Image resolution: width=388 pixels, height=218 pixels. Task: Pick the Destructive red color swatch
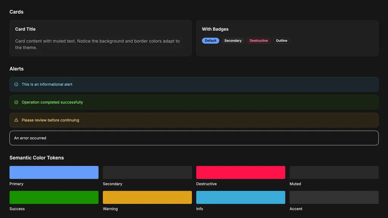[x=241, y=172]
